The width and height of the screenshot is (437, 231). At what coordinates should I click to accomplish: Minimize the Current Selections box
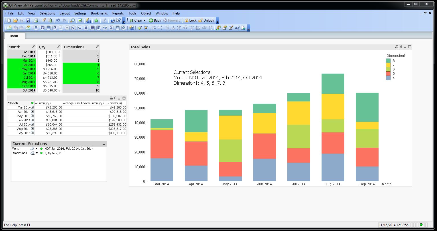[104, 144]
